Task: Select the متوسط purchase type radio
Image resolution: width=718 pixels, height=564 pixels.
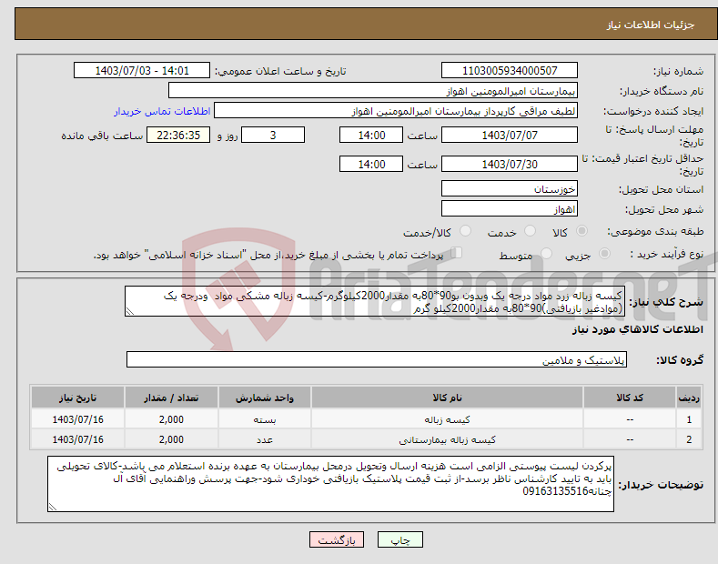Action: tap(546, 254)
